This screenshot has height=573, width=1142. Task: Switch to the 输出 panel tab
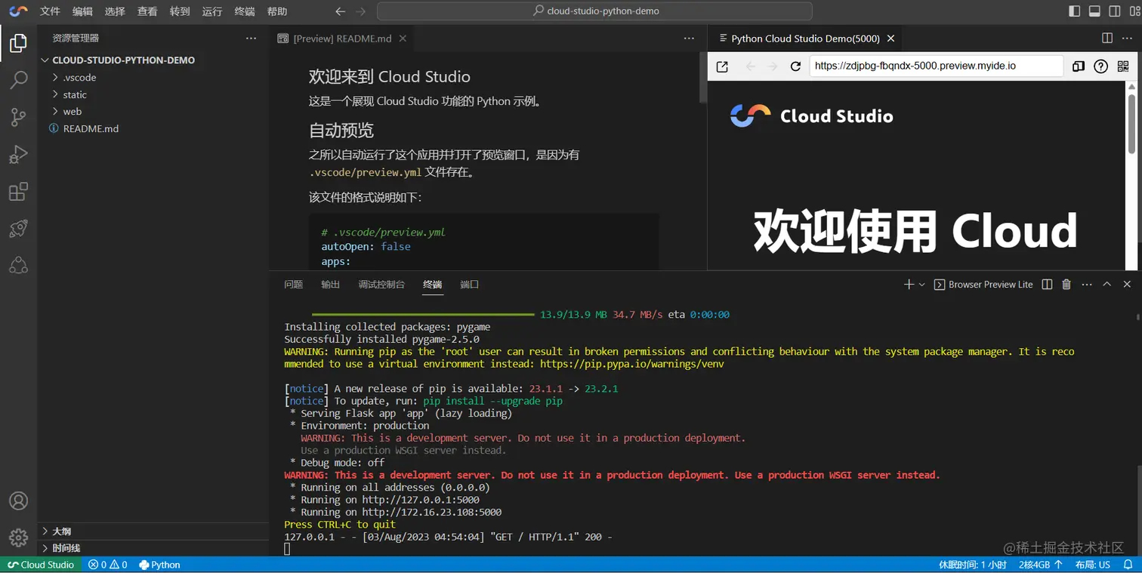[x=330, y=285]
